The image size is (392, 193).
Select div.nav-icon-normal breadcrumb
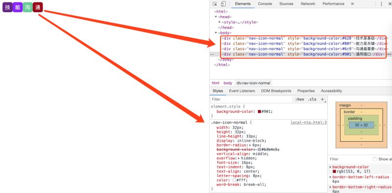[253, 83]
